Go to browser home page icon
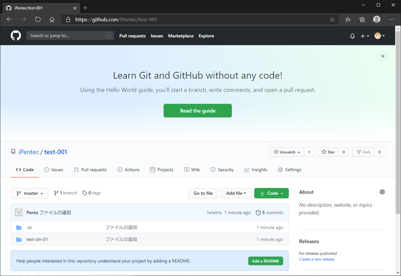Image resolution: width=401 pixels, height=276 pixels. [x=52, y=19]
